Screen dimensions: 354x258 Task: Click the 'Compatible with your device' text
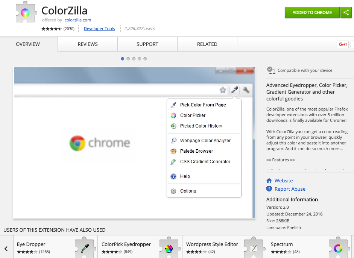click(x=305, y=70)
